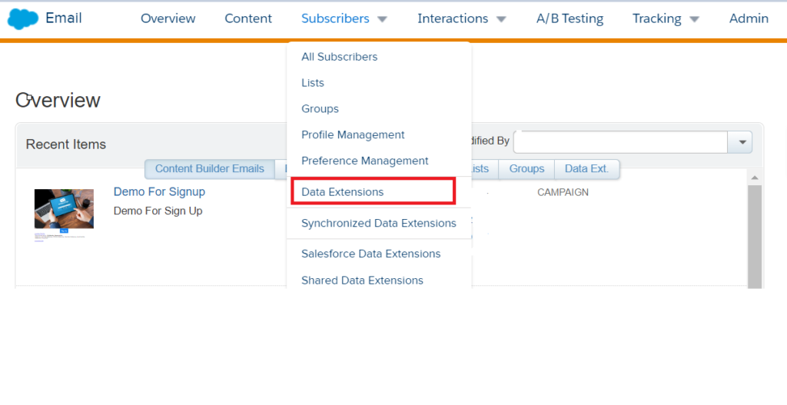The height and width of the screenshot is (405, 787).
Task: Open Shared Data Extensions entry
Action: (363, 281)
